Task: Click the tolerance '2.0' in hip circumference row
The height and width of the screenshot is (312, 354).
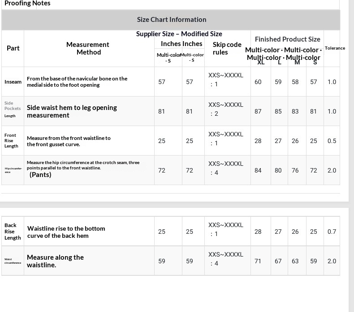Action: point(332,170)
